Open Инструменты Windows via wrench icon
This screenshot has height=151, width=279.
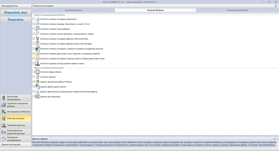point(3,111)
